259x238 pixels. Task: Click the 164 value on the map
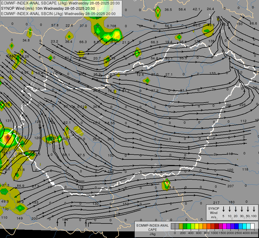[111, 171]
